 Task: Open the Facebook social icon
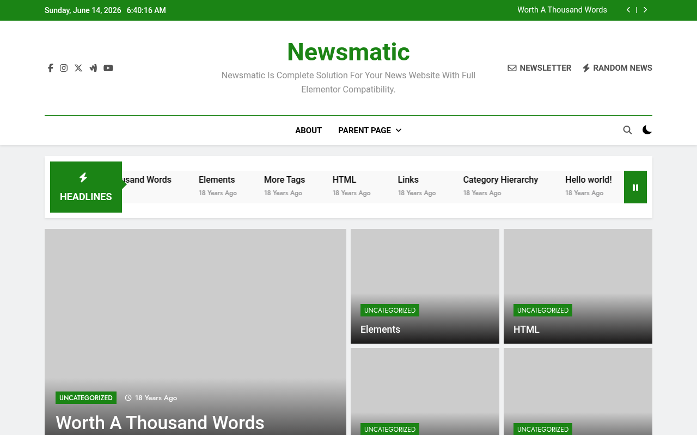(50, 68)
